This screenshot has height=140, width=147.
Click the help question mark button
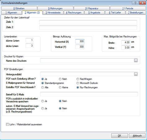point(136,3)
